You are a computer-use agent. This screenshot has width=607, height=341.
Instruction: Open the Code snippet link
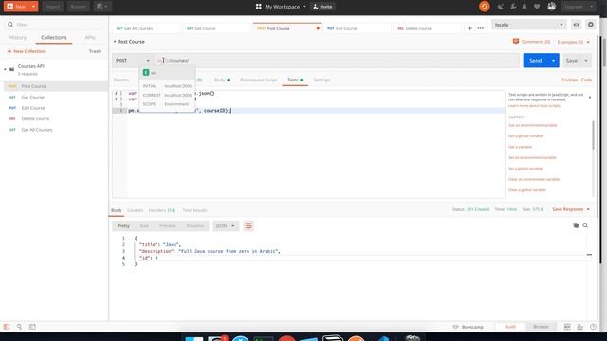click(x=586, y=80)
